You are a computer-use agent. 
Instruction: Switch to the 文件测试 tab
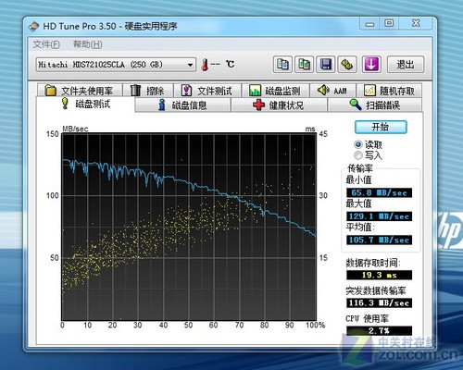(207, 91)
